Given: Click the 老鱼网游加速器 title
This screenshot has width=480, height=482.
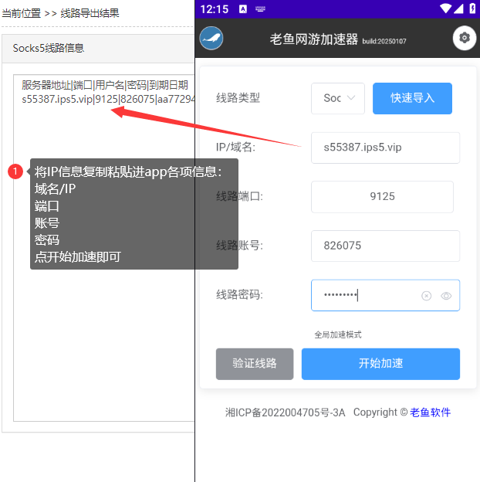Looking at the screenshot, I should pos(314,39).
